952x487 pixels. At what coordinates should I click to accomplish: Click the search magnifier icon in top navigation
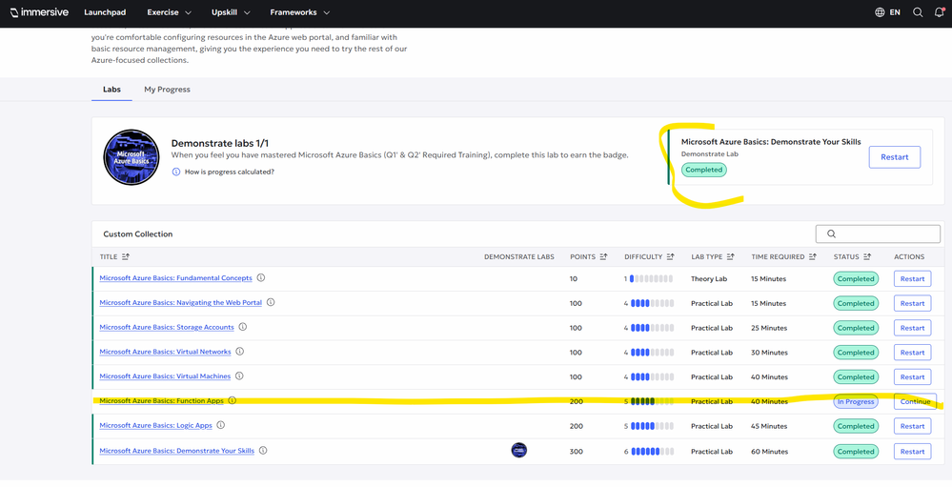pyautogui.click(x=918, y=12)
